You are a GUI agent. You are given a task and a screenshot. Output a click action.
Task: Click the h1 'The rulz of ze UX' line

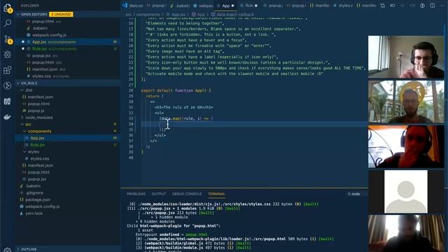click(183, 107)
